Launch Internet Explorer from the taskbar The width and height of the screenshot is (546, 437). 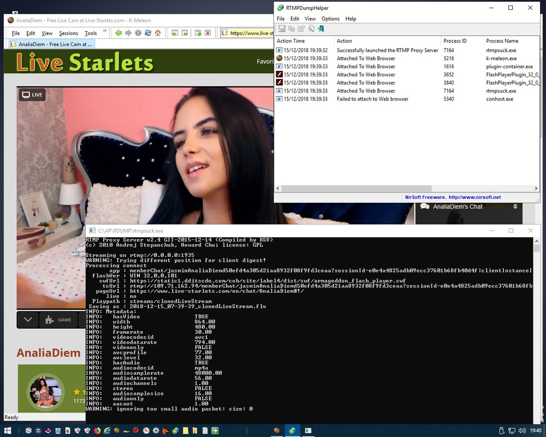click(107, 431)
